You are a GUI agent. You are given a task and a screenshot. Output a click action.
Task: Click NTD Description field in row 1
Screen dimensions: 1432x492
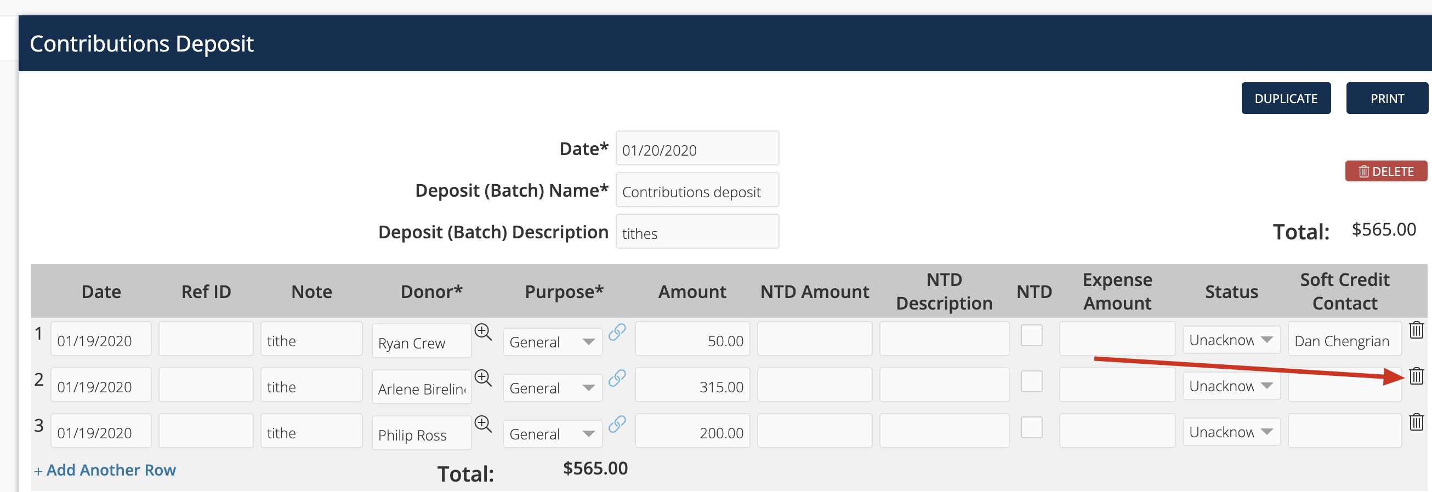coord(944,339)
